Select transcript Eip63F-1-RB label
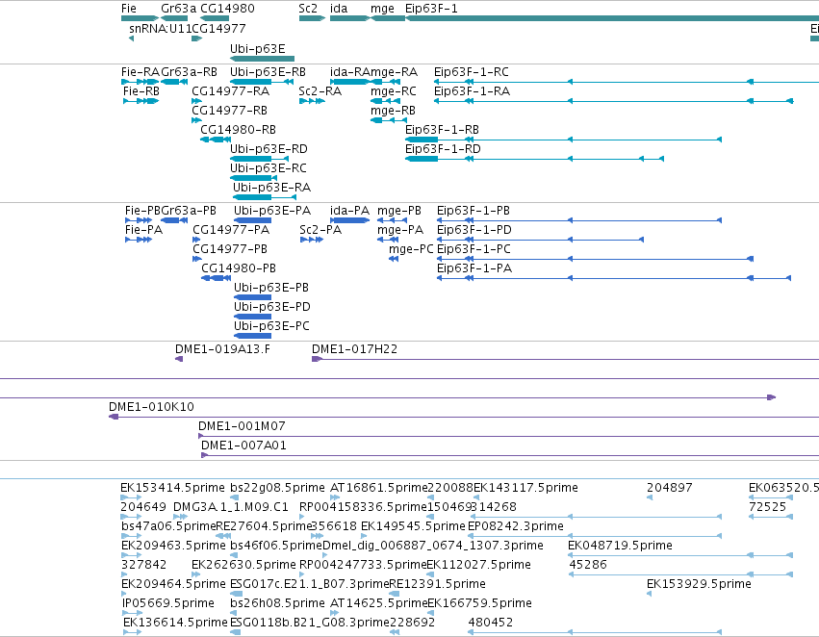 click(x=442, y=130)
